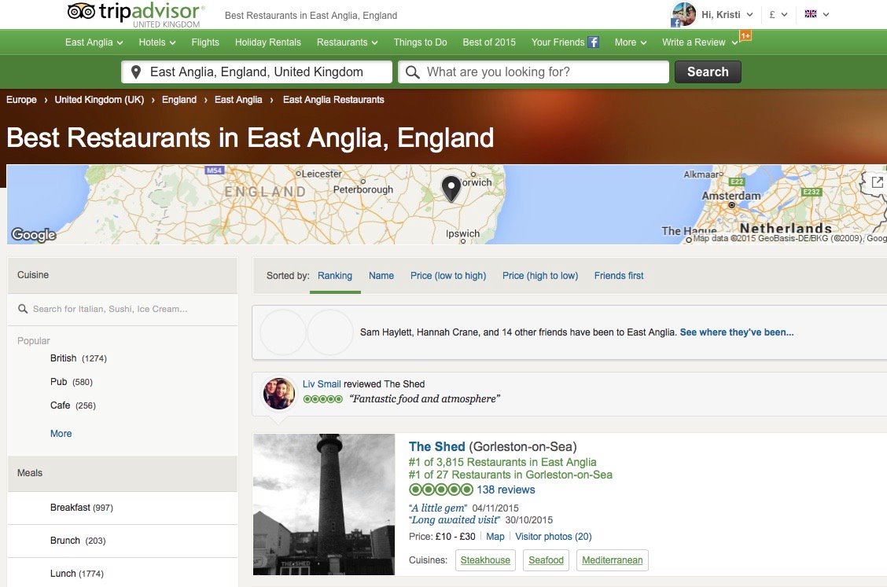
Task: Open the Hi, Kristi account dropdown
Action: [727, 15]
